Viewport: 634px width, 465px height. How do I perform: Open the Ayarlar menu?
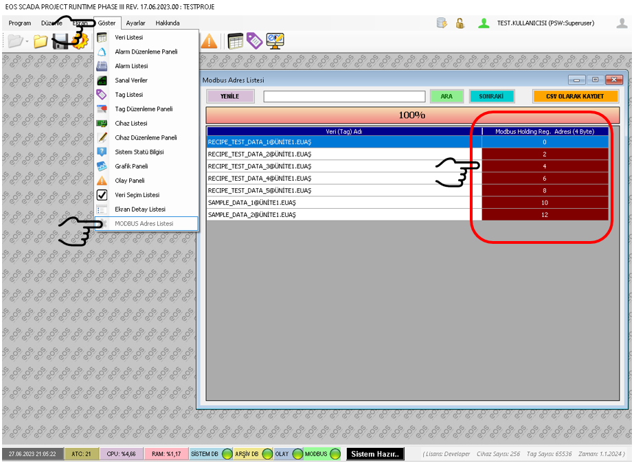tap(135, 23)
